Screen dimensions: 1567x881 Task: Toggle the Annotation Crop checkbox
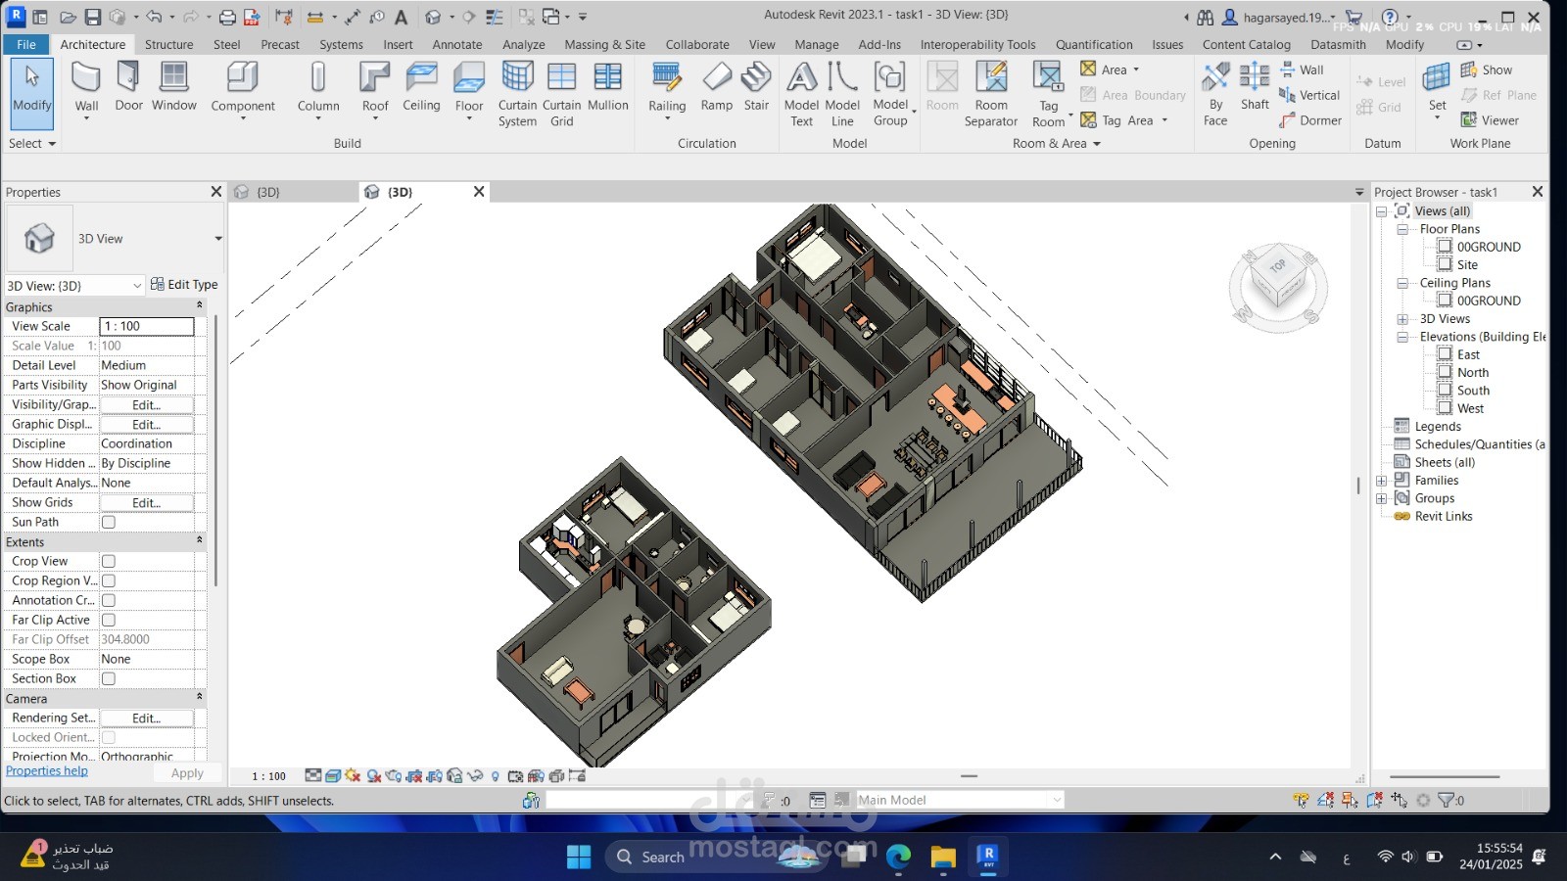click(109, 600)
